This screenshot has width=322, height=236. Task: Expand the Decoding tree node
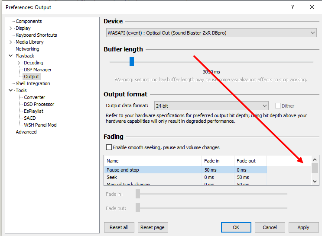pos(19,63)
